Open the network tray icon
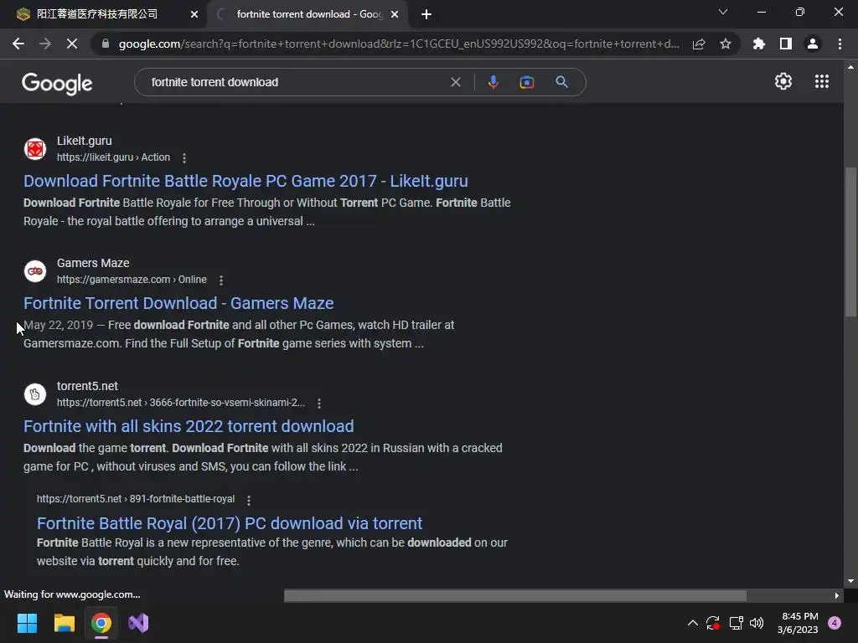 (x=736, y=623)
